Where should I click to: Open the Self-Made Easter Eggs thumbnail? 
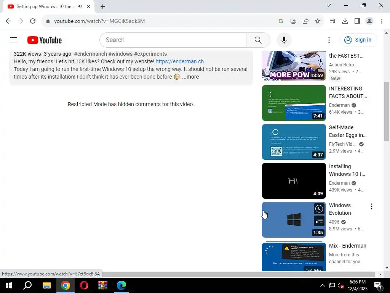tap(294, 142)
